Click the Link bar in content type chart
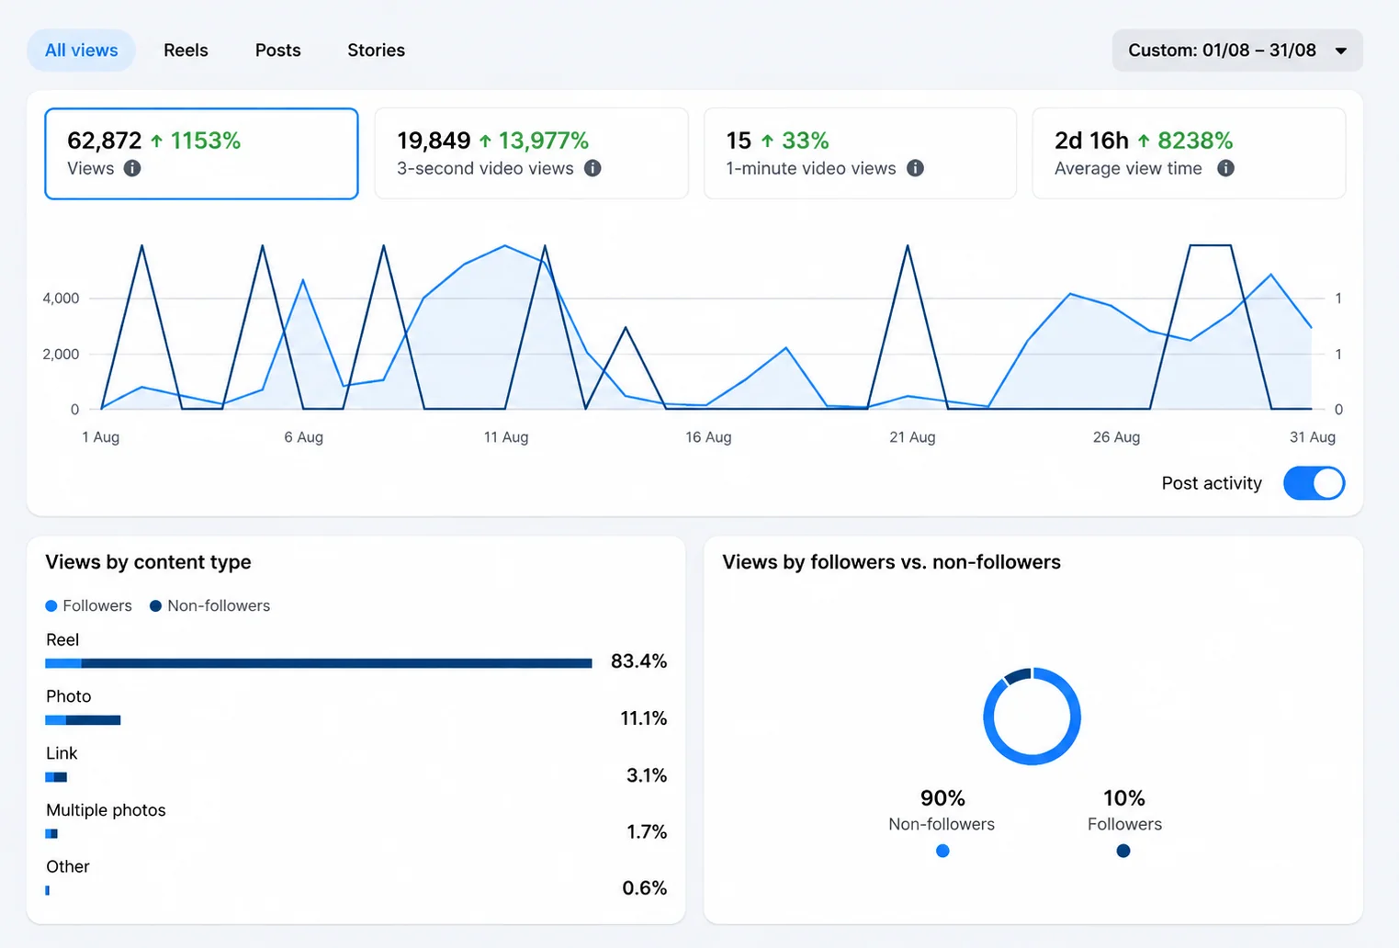1399x948 pixels. point(56,777)
